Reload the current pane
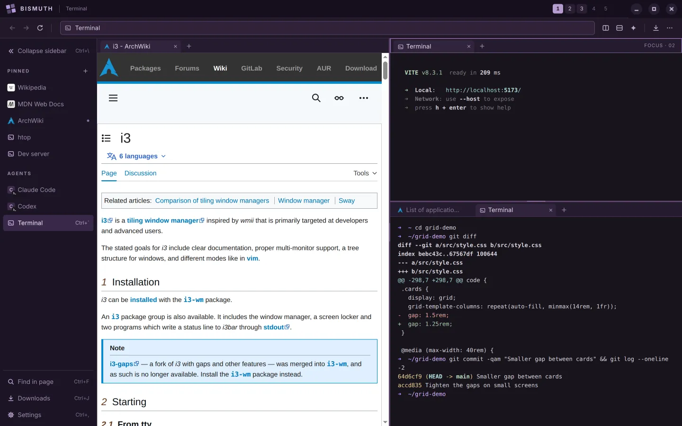This screenshot has height=426, width=682. [40, 28]
